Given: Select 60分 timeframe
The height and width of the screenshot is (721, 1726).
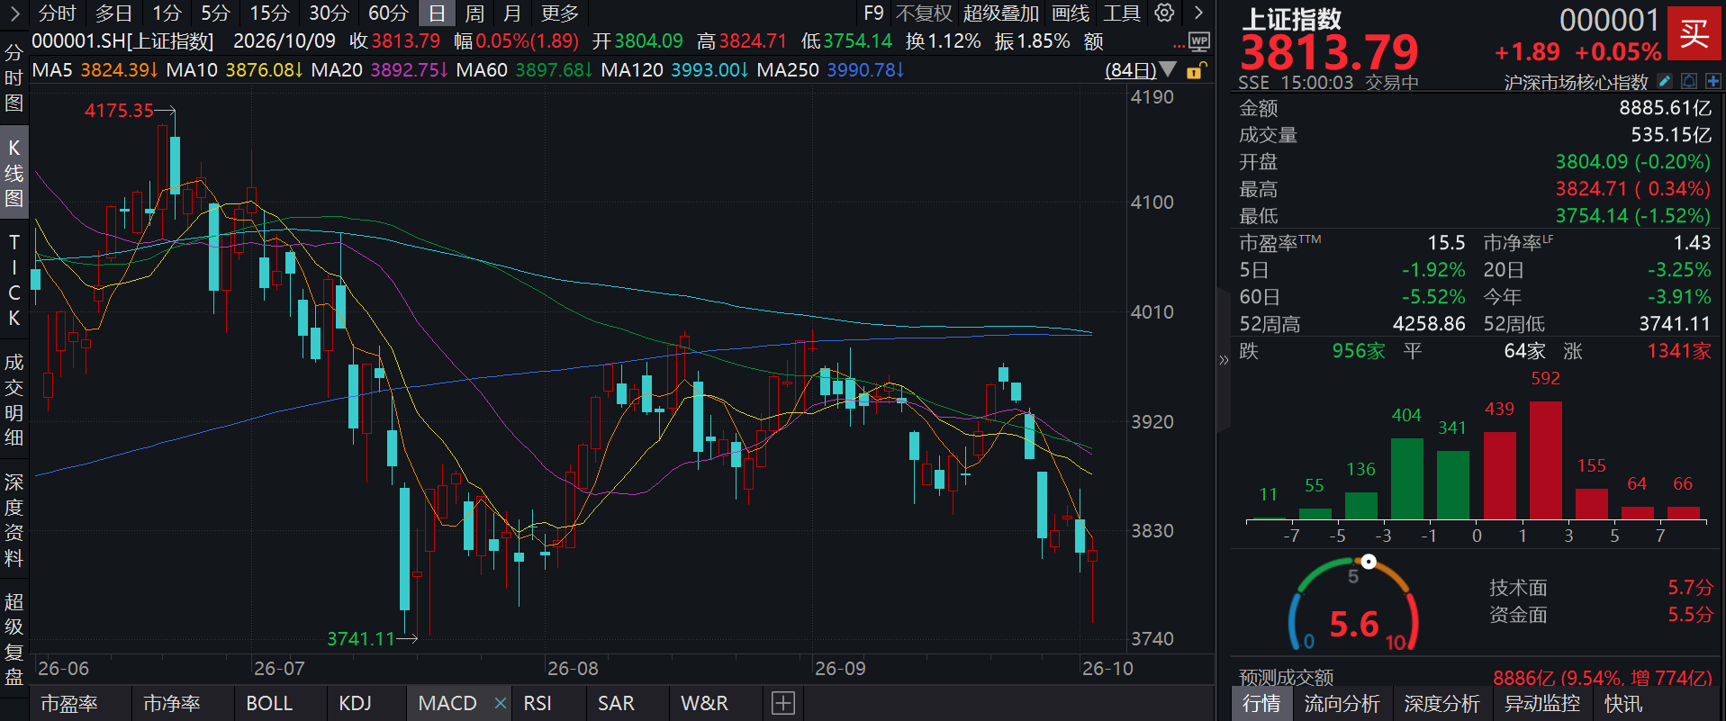Looking at the screenshot, I should coord(388,13).
